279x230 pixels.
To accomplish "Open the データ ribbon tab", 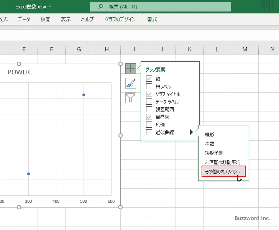I will click(24, 19).
